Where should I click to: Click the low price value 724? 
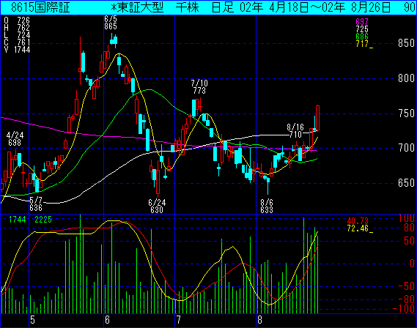click(23, 35)
